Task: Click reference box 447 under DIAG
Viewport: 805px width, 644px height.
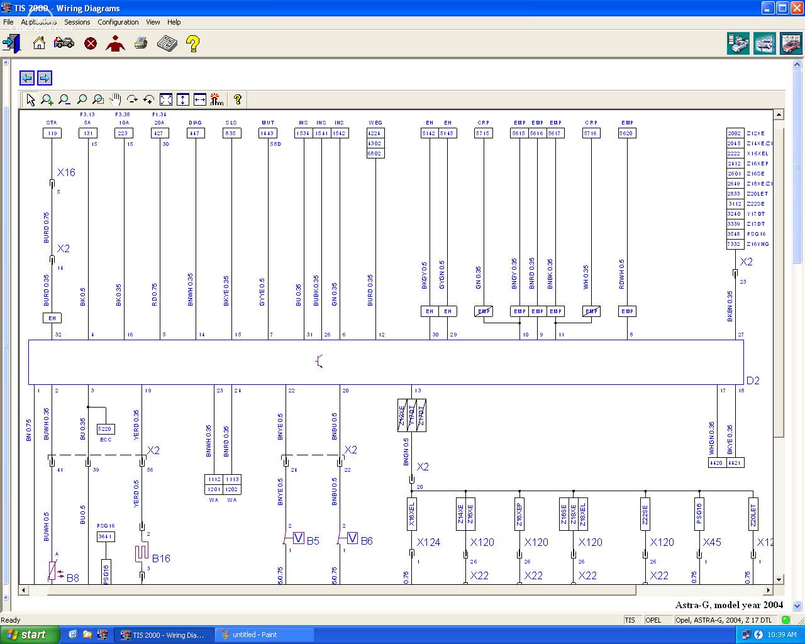Action: (195, 133)
